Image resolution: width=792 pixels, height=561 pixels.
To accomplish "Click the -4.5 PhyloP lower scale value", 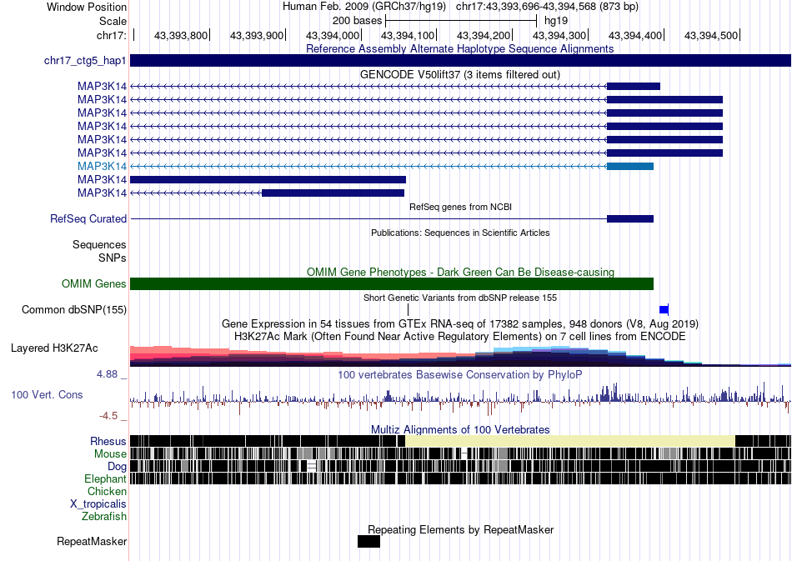I will coord(108,416).
